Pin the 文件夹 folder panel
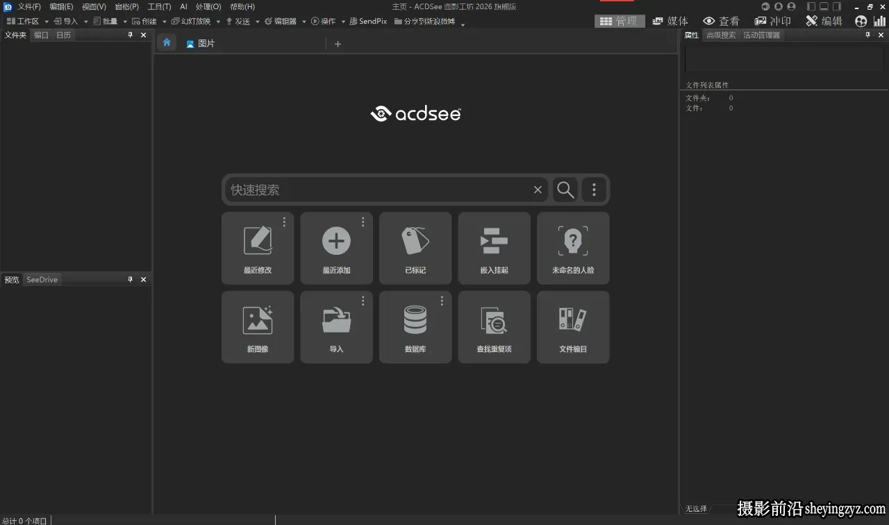This screenshot has height=525, width=889. [130, 35]
